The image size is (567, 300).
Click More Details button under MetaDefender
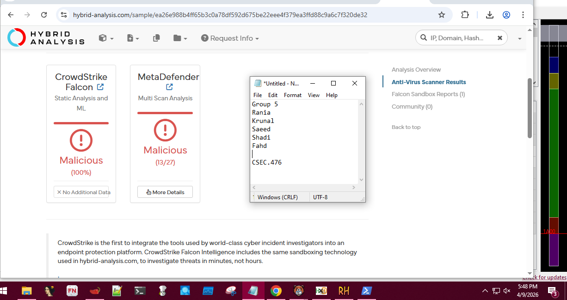point(165,192)
